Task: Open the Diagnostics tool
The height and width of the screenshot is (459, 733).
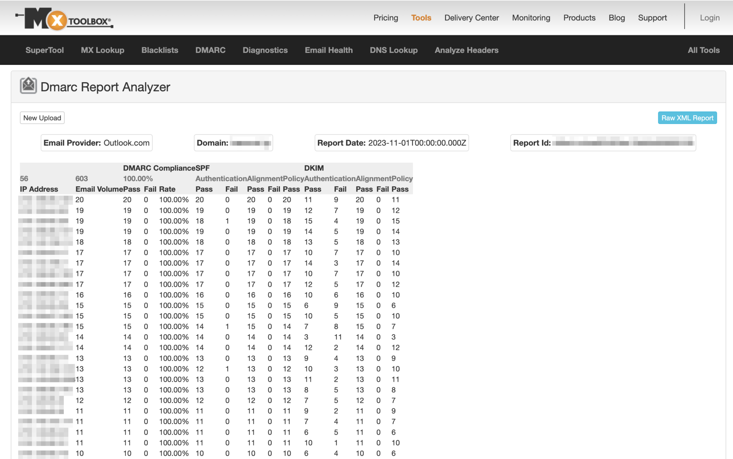Action: click(265, 50)
